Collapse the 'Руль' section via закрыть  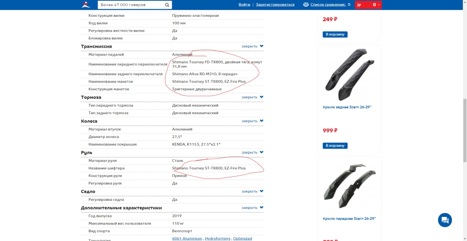click(x=252, y=152)
